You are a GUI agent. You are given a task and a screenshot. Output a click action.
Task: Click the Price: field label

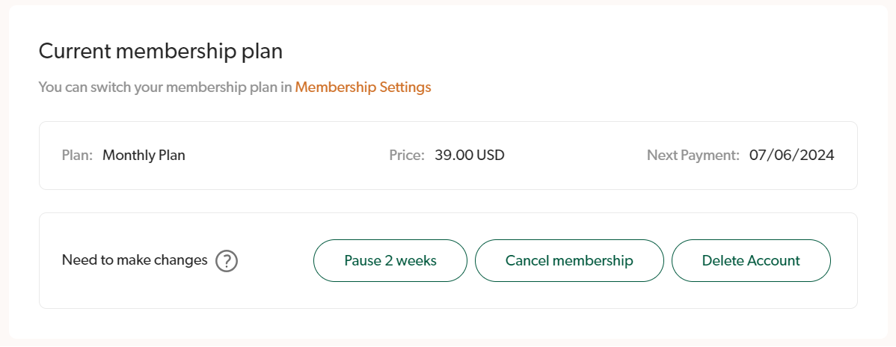click(407, 156)
